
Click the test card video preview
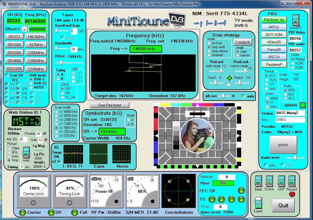click(x=197, y=136)
